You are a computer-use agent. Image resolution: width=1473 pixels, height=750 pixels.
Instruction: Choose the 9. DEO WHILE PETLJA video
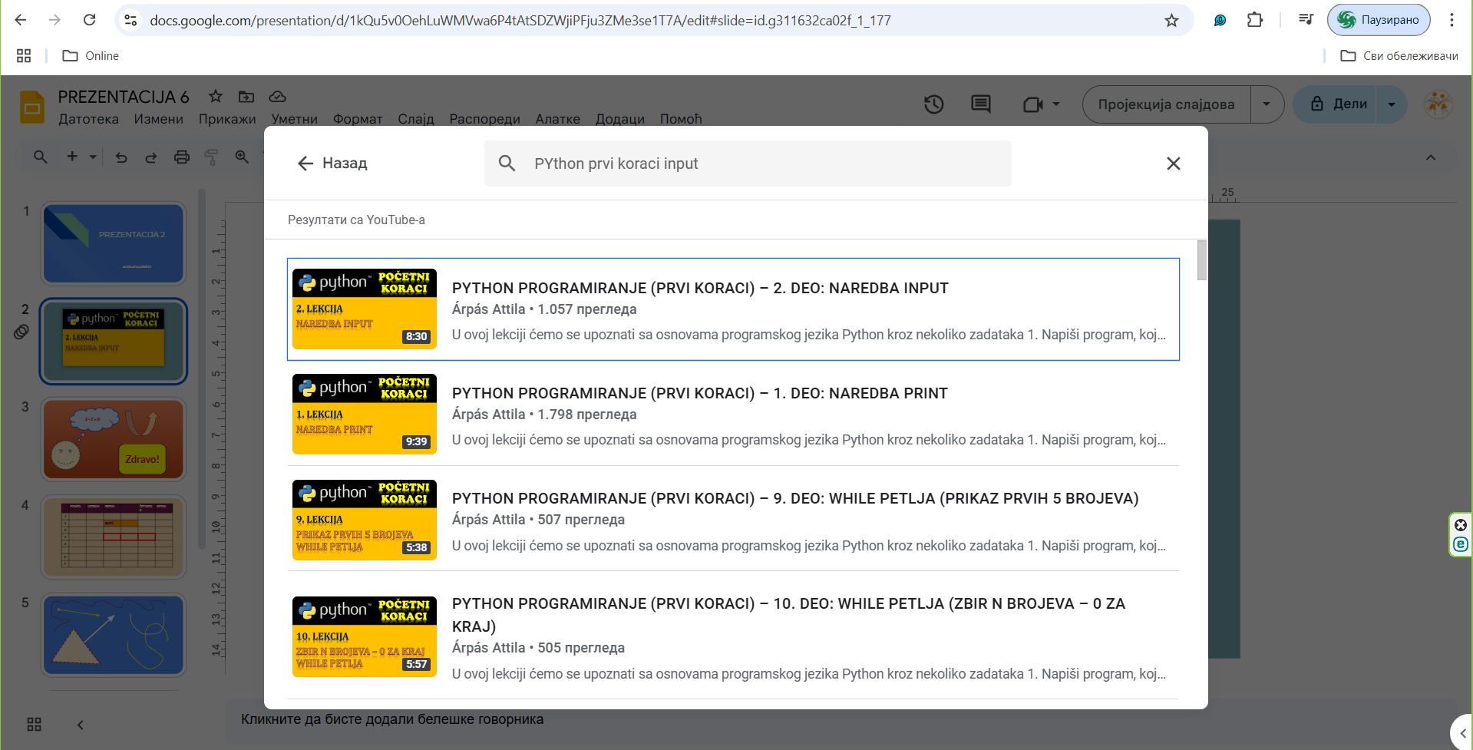794,499
